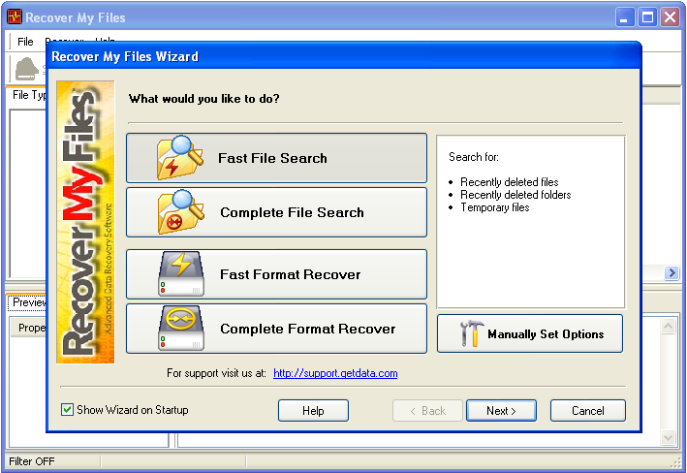Click the hammer and wrench tools icon
The height and width of the screenshot is (473, 687).
coord(472,333)
